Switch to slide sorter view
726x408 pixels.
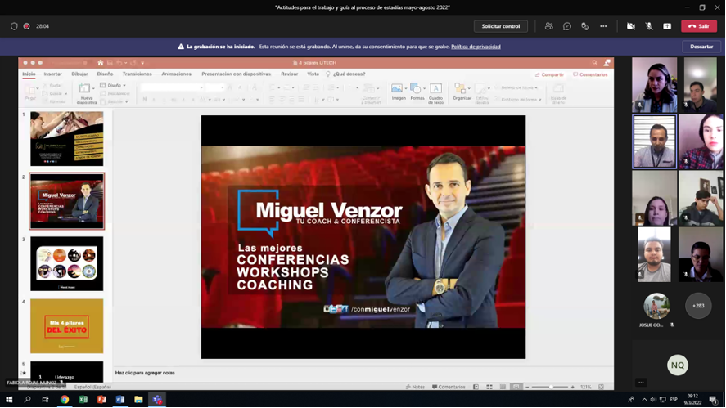[x=489, y=387]
